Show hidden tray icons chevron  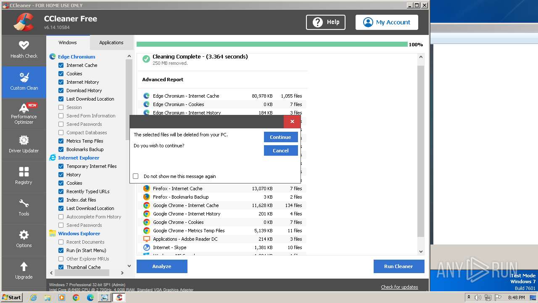(469, 298)
